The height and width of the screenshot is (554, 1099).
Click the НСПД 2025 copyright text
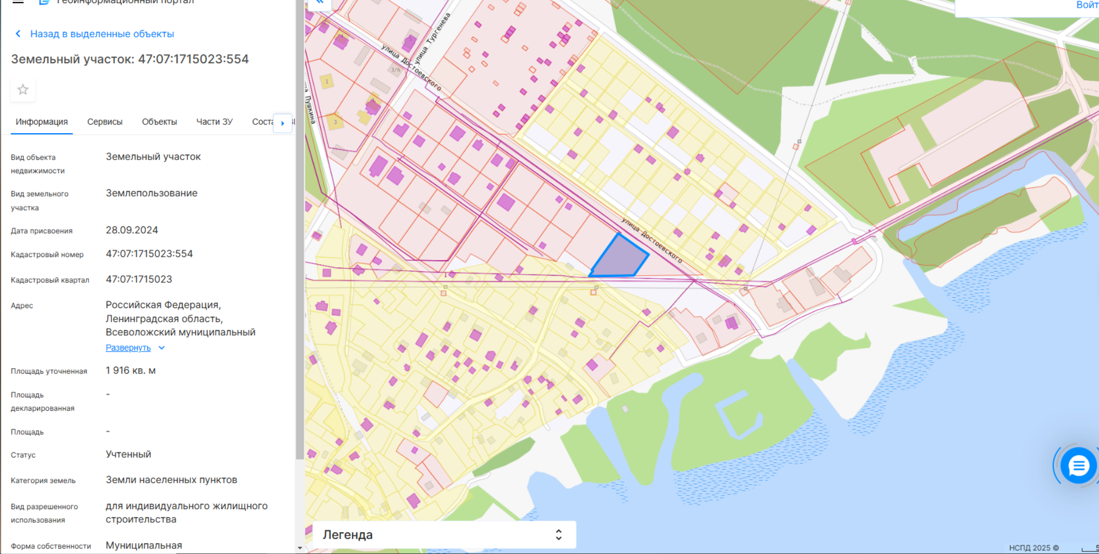pos(1034,548)
